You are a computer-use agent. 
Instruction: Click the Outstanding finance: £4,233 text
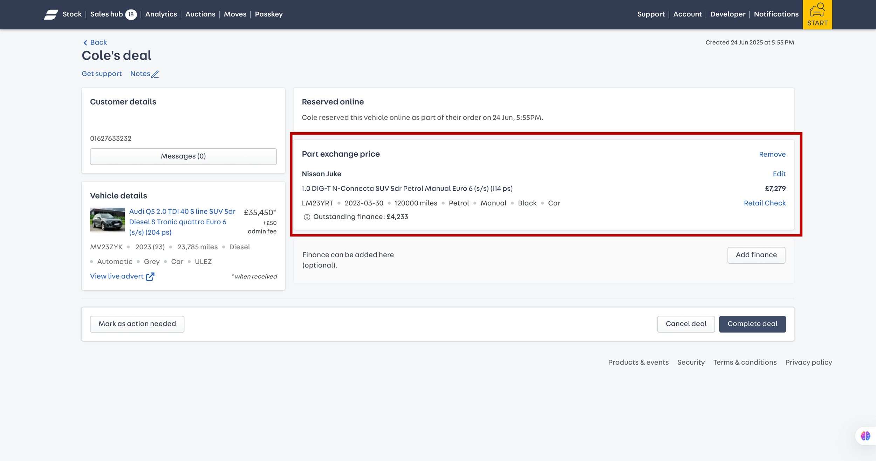click(x=361, y=217)
